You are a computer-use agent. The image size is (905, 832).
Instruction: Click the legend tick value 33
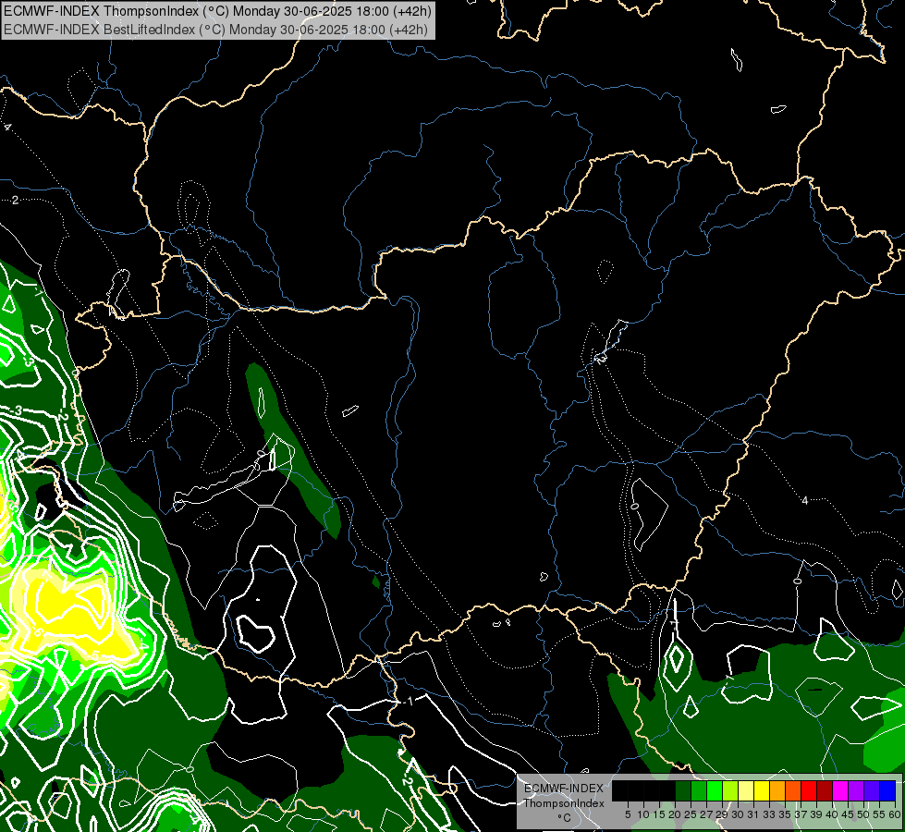769,814
